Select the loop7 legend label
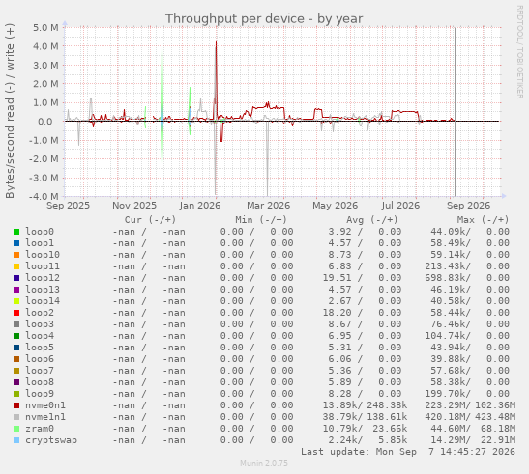529x474 pixels. click(40, 371)
